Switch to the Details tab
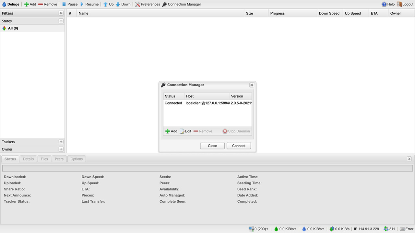 click(x=28, y=159)
